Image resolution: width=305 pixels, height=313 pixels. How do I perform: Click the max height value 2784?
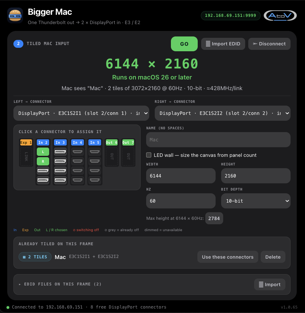click(214, 218)
